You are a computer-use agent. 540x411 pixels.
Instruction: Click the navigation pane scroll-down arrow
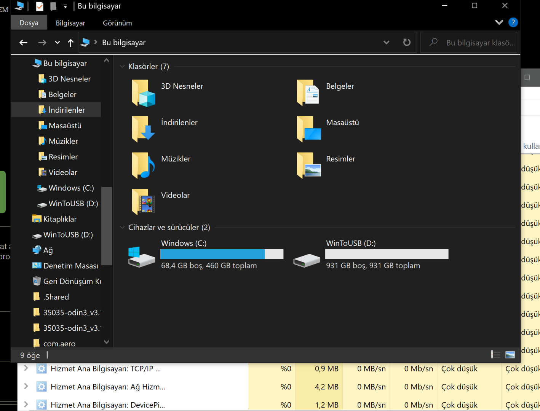pos(107,342)
